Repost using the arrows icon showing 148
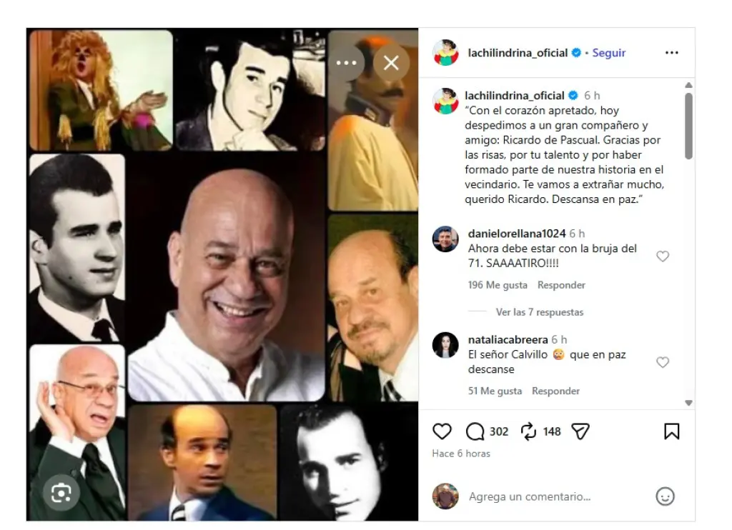The image size is (732, 530). (527, 431)
